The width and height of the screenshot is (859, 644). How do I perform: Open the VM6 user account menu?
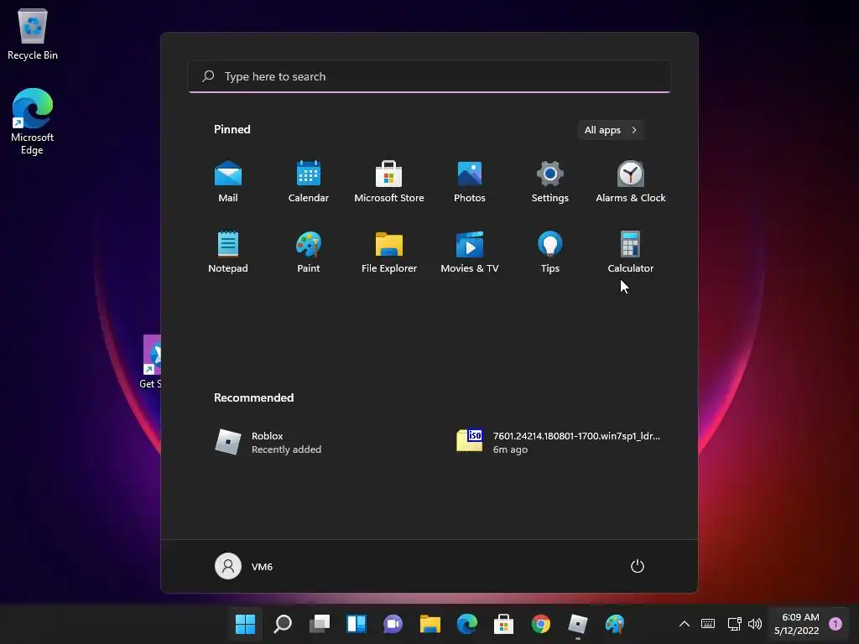(244, 566)
